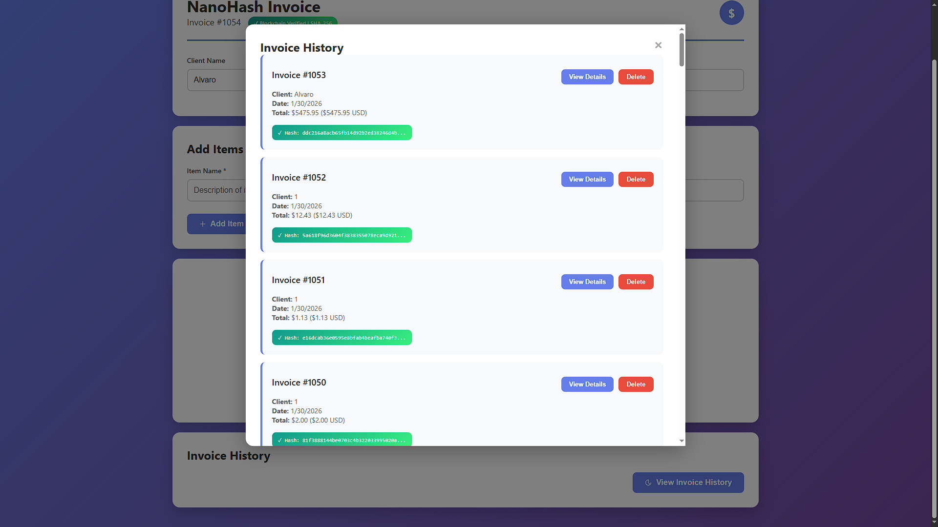Screen dimensions: 938x527
Task: Click the hash badge of Invoice #1050
Action: 341,440
